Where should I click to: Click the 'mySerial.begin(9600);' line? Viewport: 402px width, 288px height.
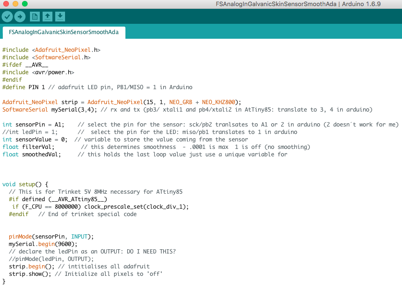coord(43,244)
